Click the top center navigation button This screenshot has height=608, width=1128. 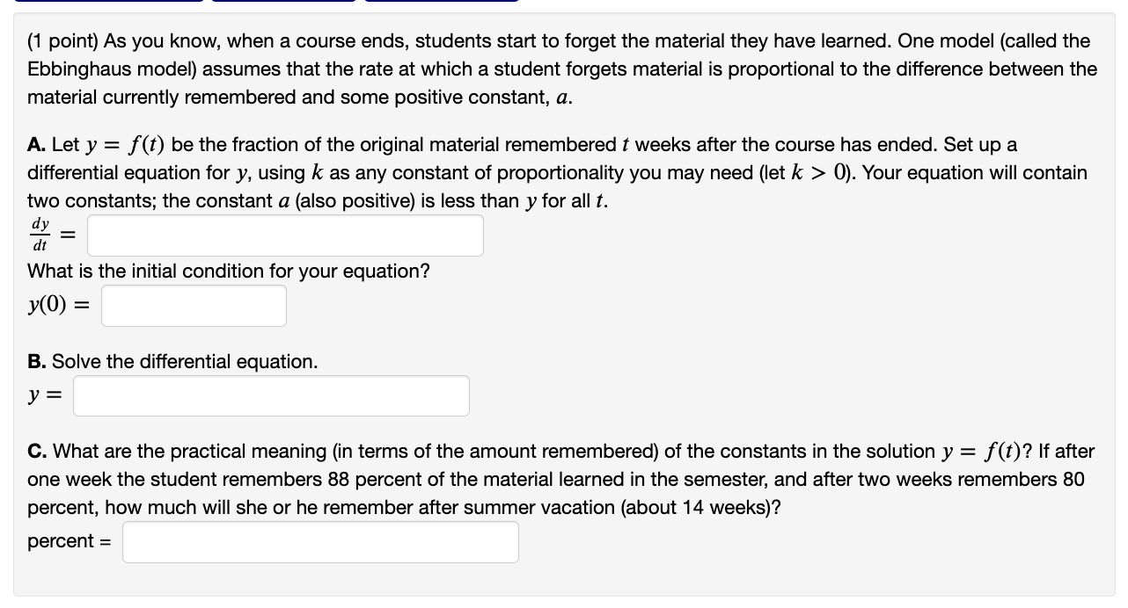(x=282, y=3)
